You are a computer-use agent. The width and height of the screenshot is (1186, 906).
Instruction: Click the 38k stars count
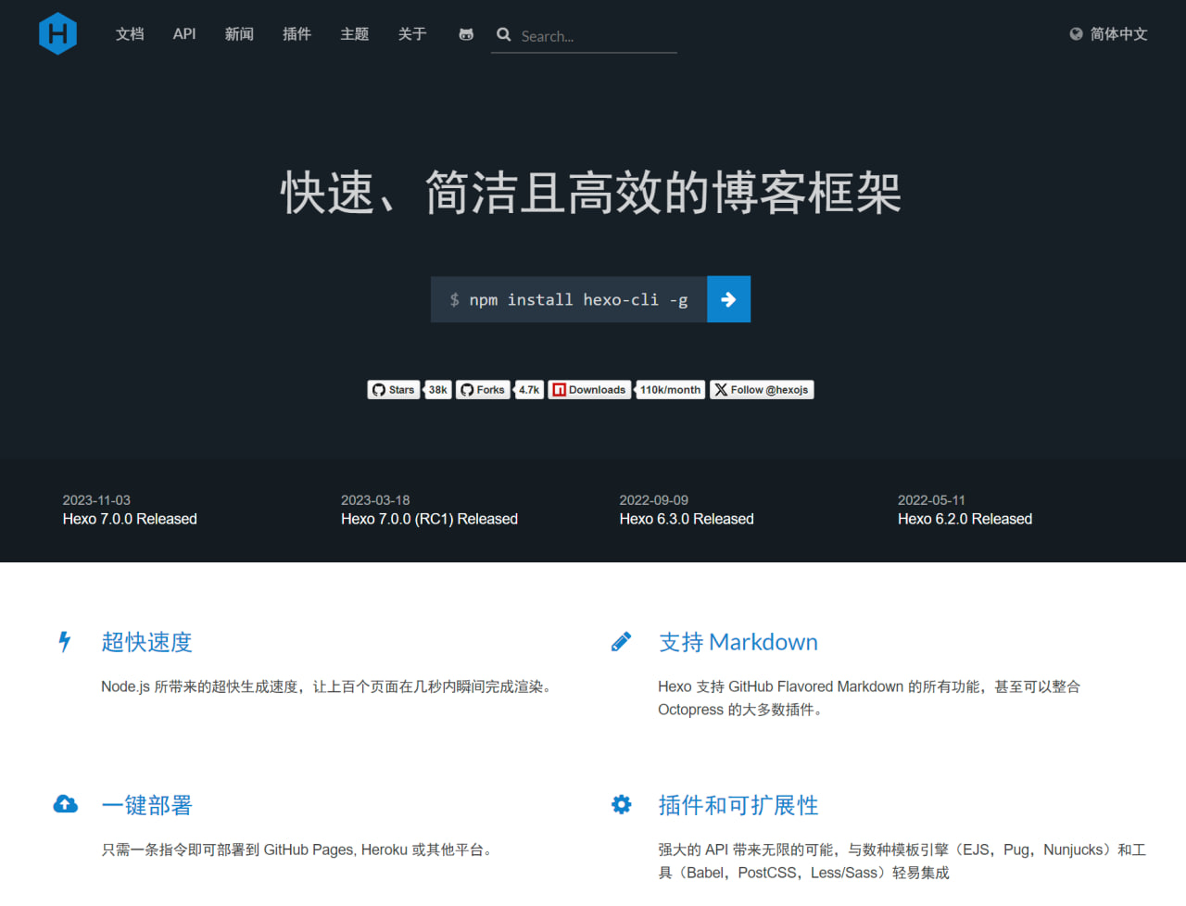pos(437,390)
